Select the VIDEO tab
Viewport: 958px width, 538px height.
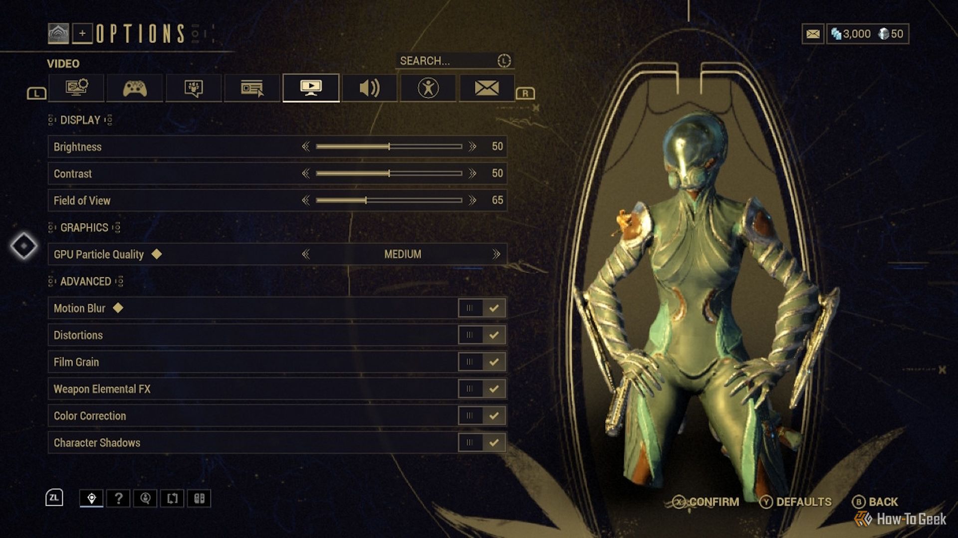310,87
